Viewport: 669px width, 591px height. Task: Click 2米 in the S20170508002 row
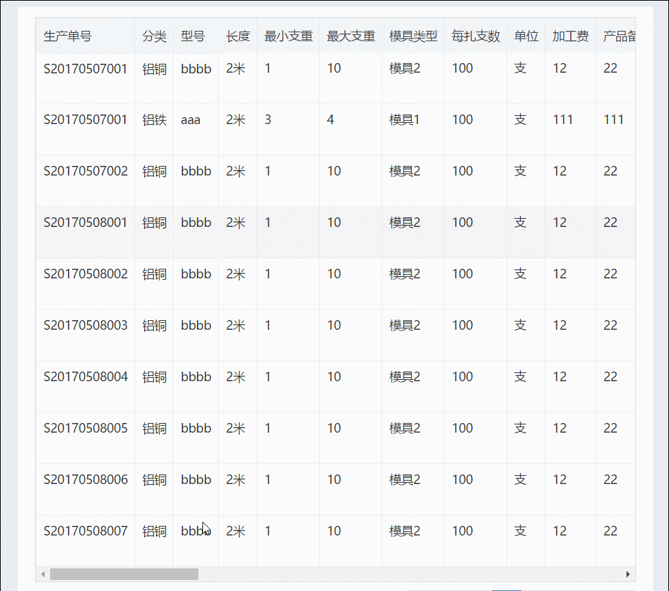pyautogui.click(x=235, y=274)
